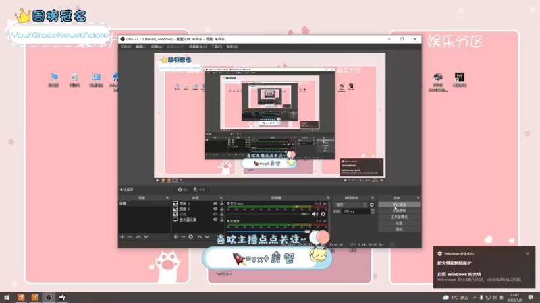Image resolution: width=540 pixels, height=303 pixels.
Task: Pop out the 场景 dock panel
Action: [167, 198]
